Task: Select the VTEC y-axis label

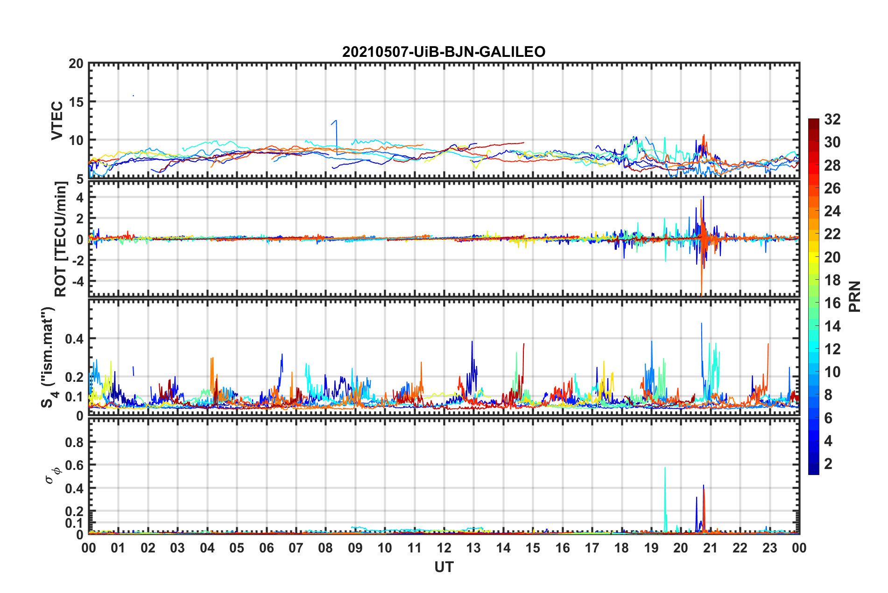Action: coord(57,121)
